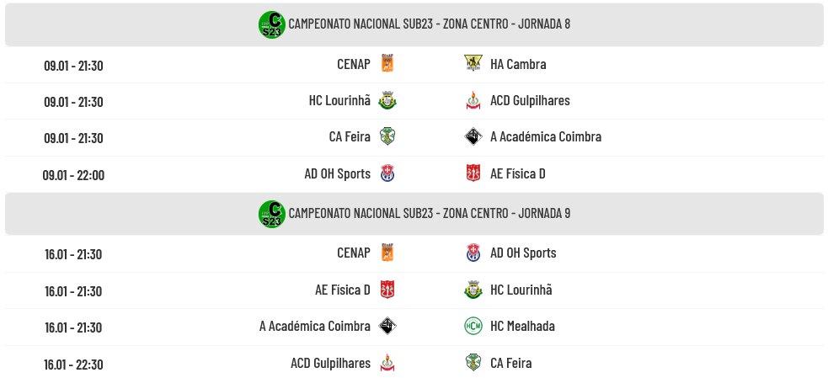The height and width of the screenshot is (378, 828).
Task: Click the S23 logo in Jornada 8 header
Action: (x=271, y=24)
